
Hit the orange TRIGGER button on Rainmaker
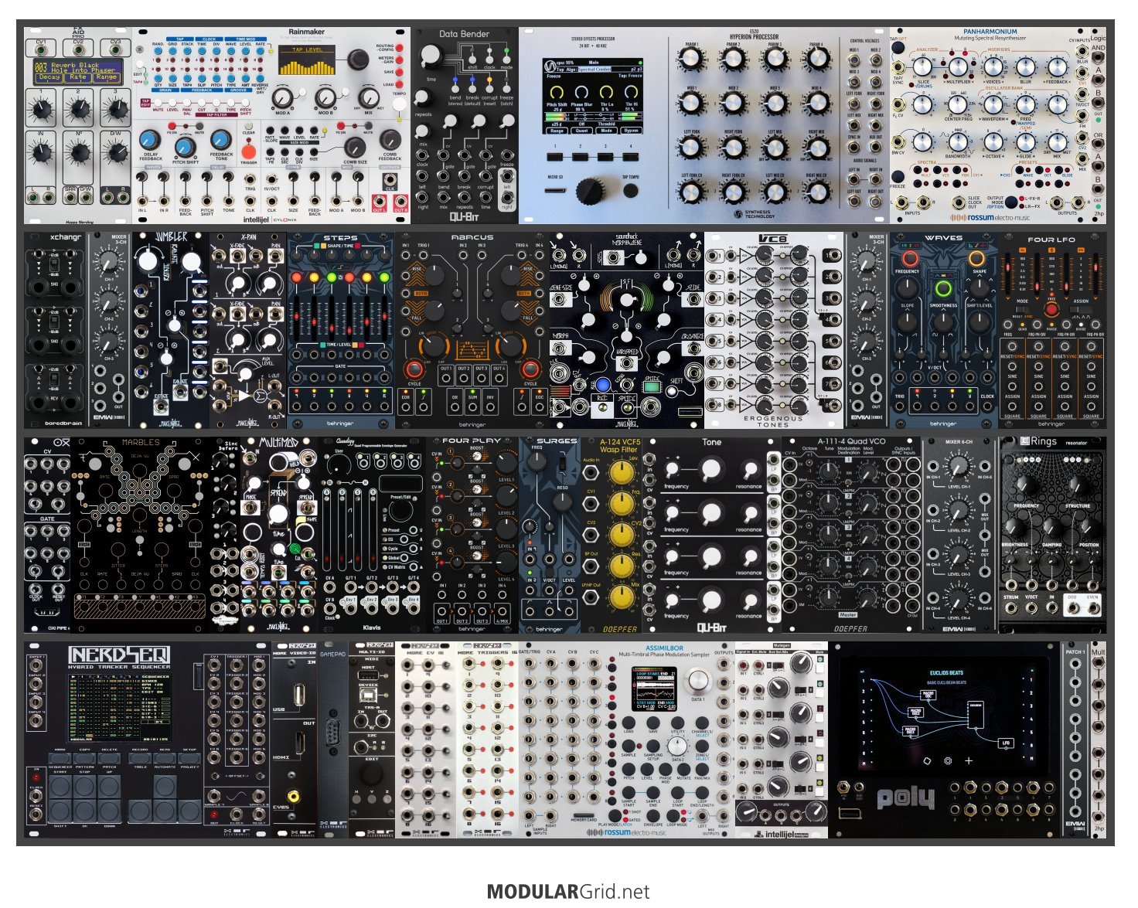(x=249, y=152)
